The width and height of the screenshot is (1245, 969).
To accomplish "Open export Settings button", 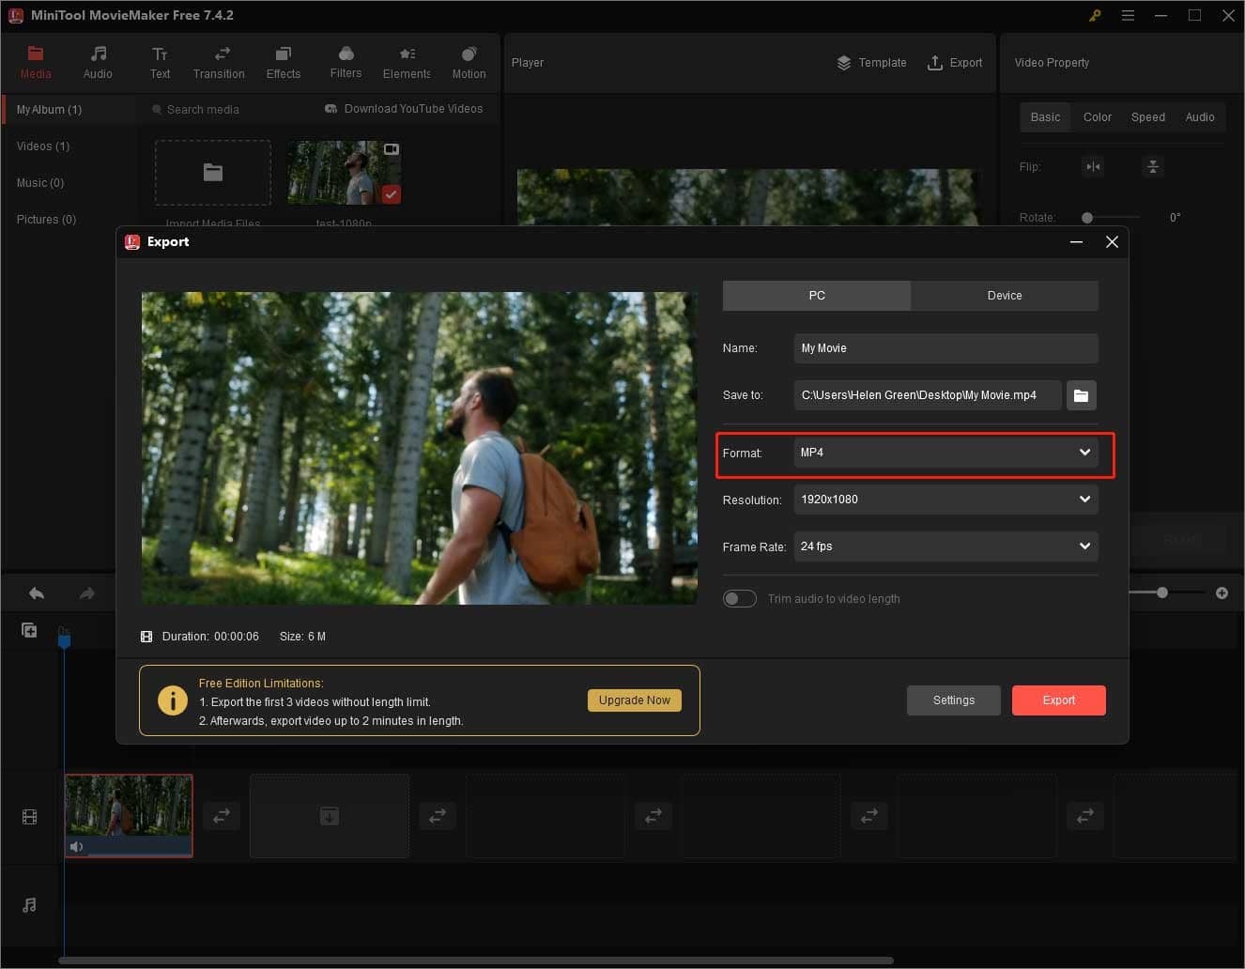I will pyautogui.click(x=954, y=700).
